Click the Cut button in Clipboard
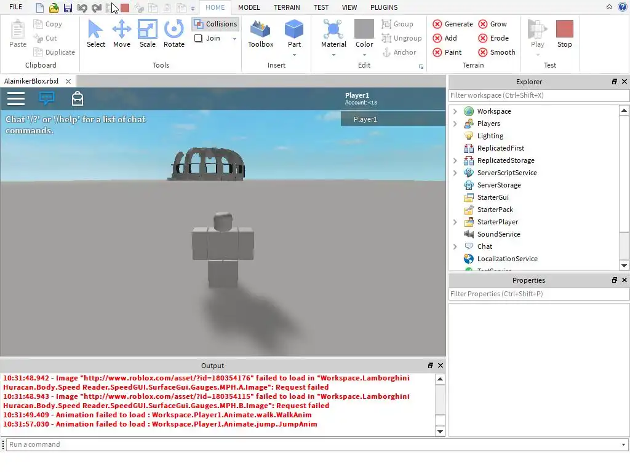This screenshot has width=630, height=472. click(x=46, y=38)
